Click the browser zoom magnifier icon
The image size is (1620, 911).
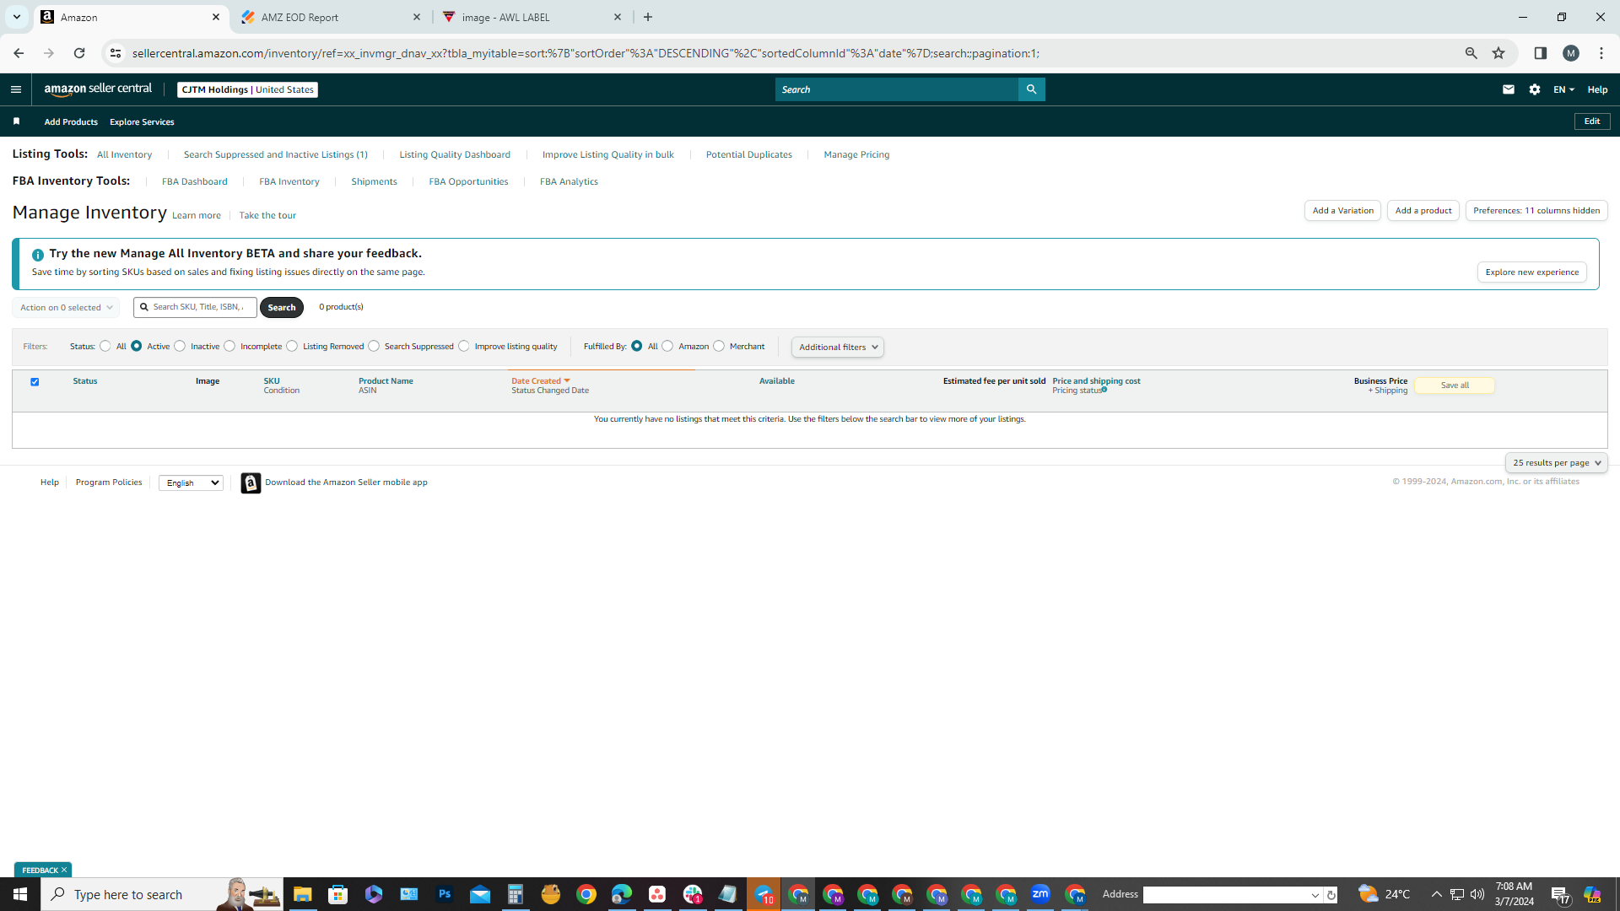click(x=1471, y=53)
